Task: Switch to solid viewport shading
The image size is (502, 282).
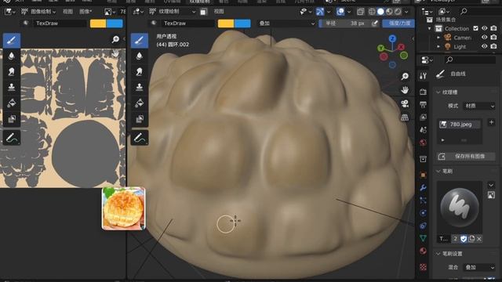Action: (380, 12)
